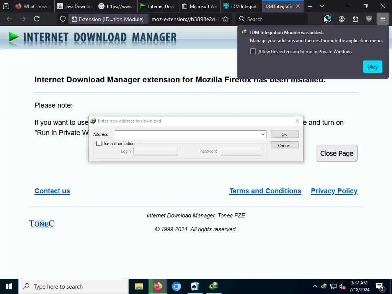Open a new tab with the plus button
This screenshot has width=392, height=294.
pos(310,7)
